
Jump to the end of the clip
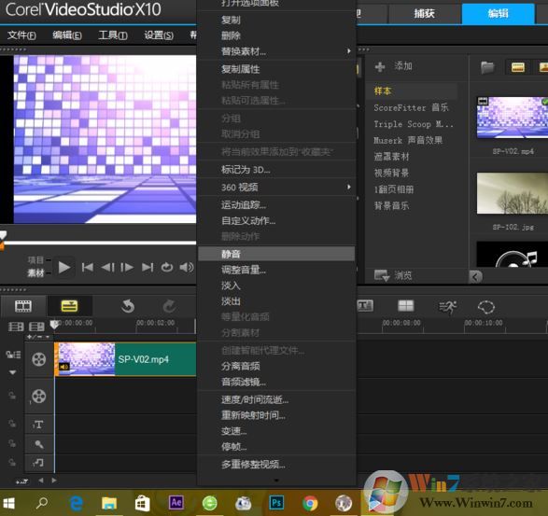(148, 268)
